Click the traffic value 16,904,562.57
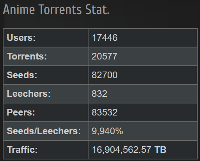The image size is (200, 161). coord(122,150)
